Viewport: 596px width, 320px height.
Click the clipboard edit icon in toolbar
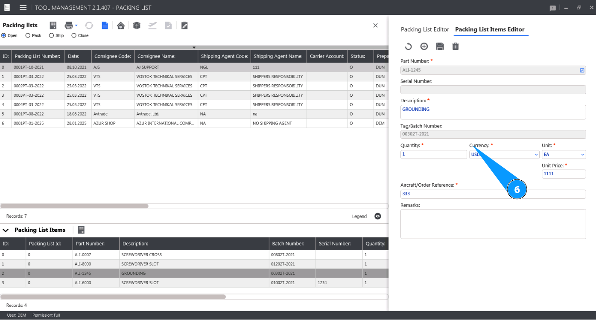(x=184, y=26)
